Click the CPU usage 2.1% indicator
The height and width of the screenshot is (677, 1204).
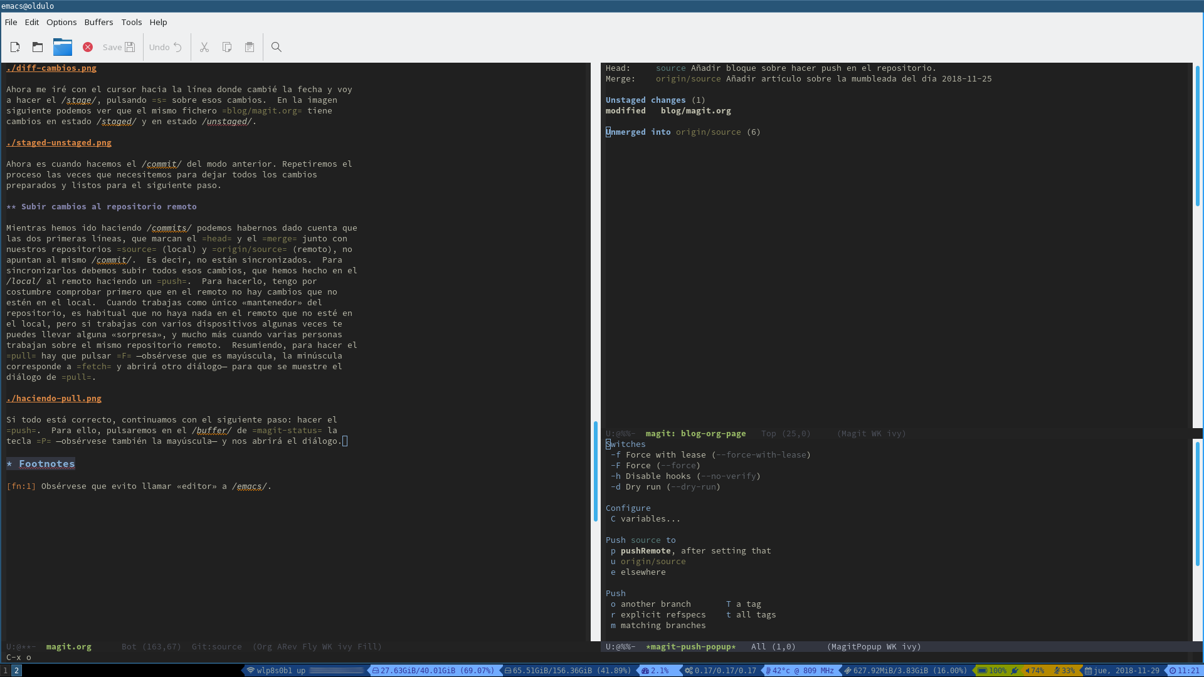[x=655, y=670]
